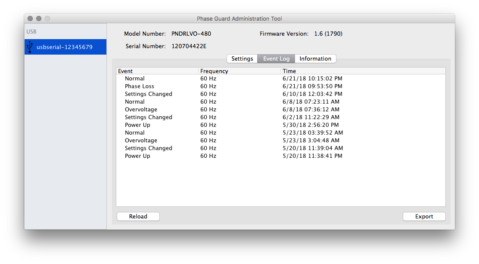
Task: Click the USB icon beside usbserial-12345679
Action: click(x=30, y=47)
